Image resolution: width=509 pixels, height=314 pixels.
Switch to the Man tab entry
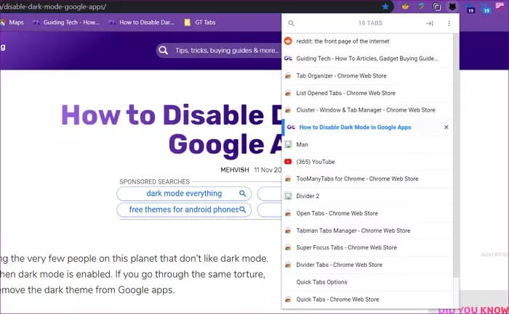[367, 144]
